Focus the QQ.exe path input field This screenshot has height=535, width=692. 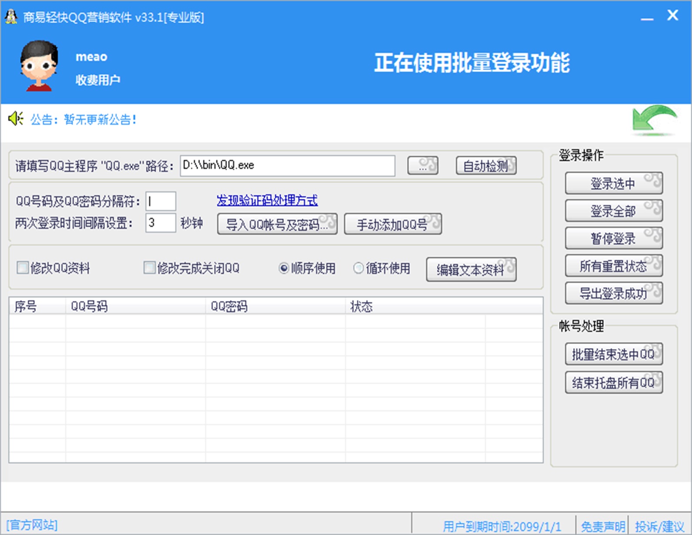tap(287, 166)
